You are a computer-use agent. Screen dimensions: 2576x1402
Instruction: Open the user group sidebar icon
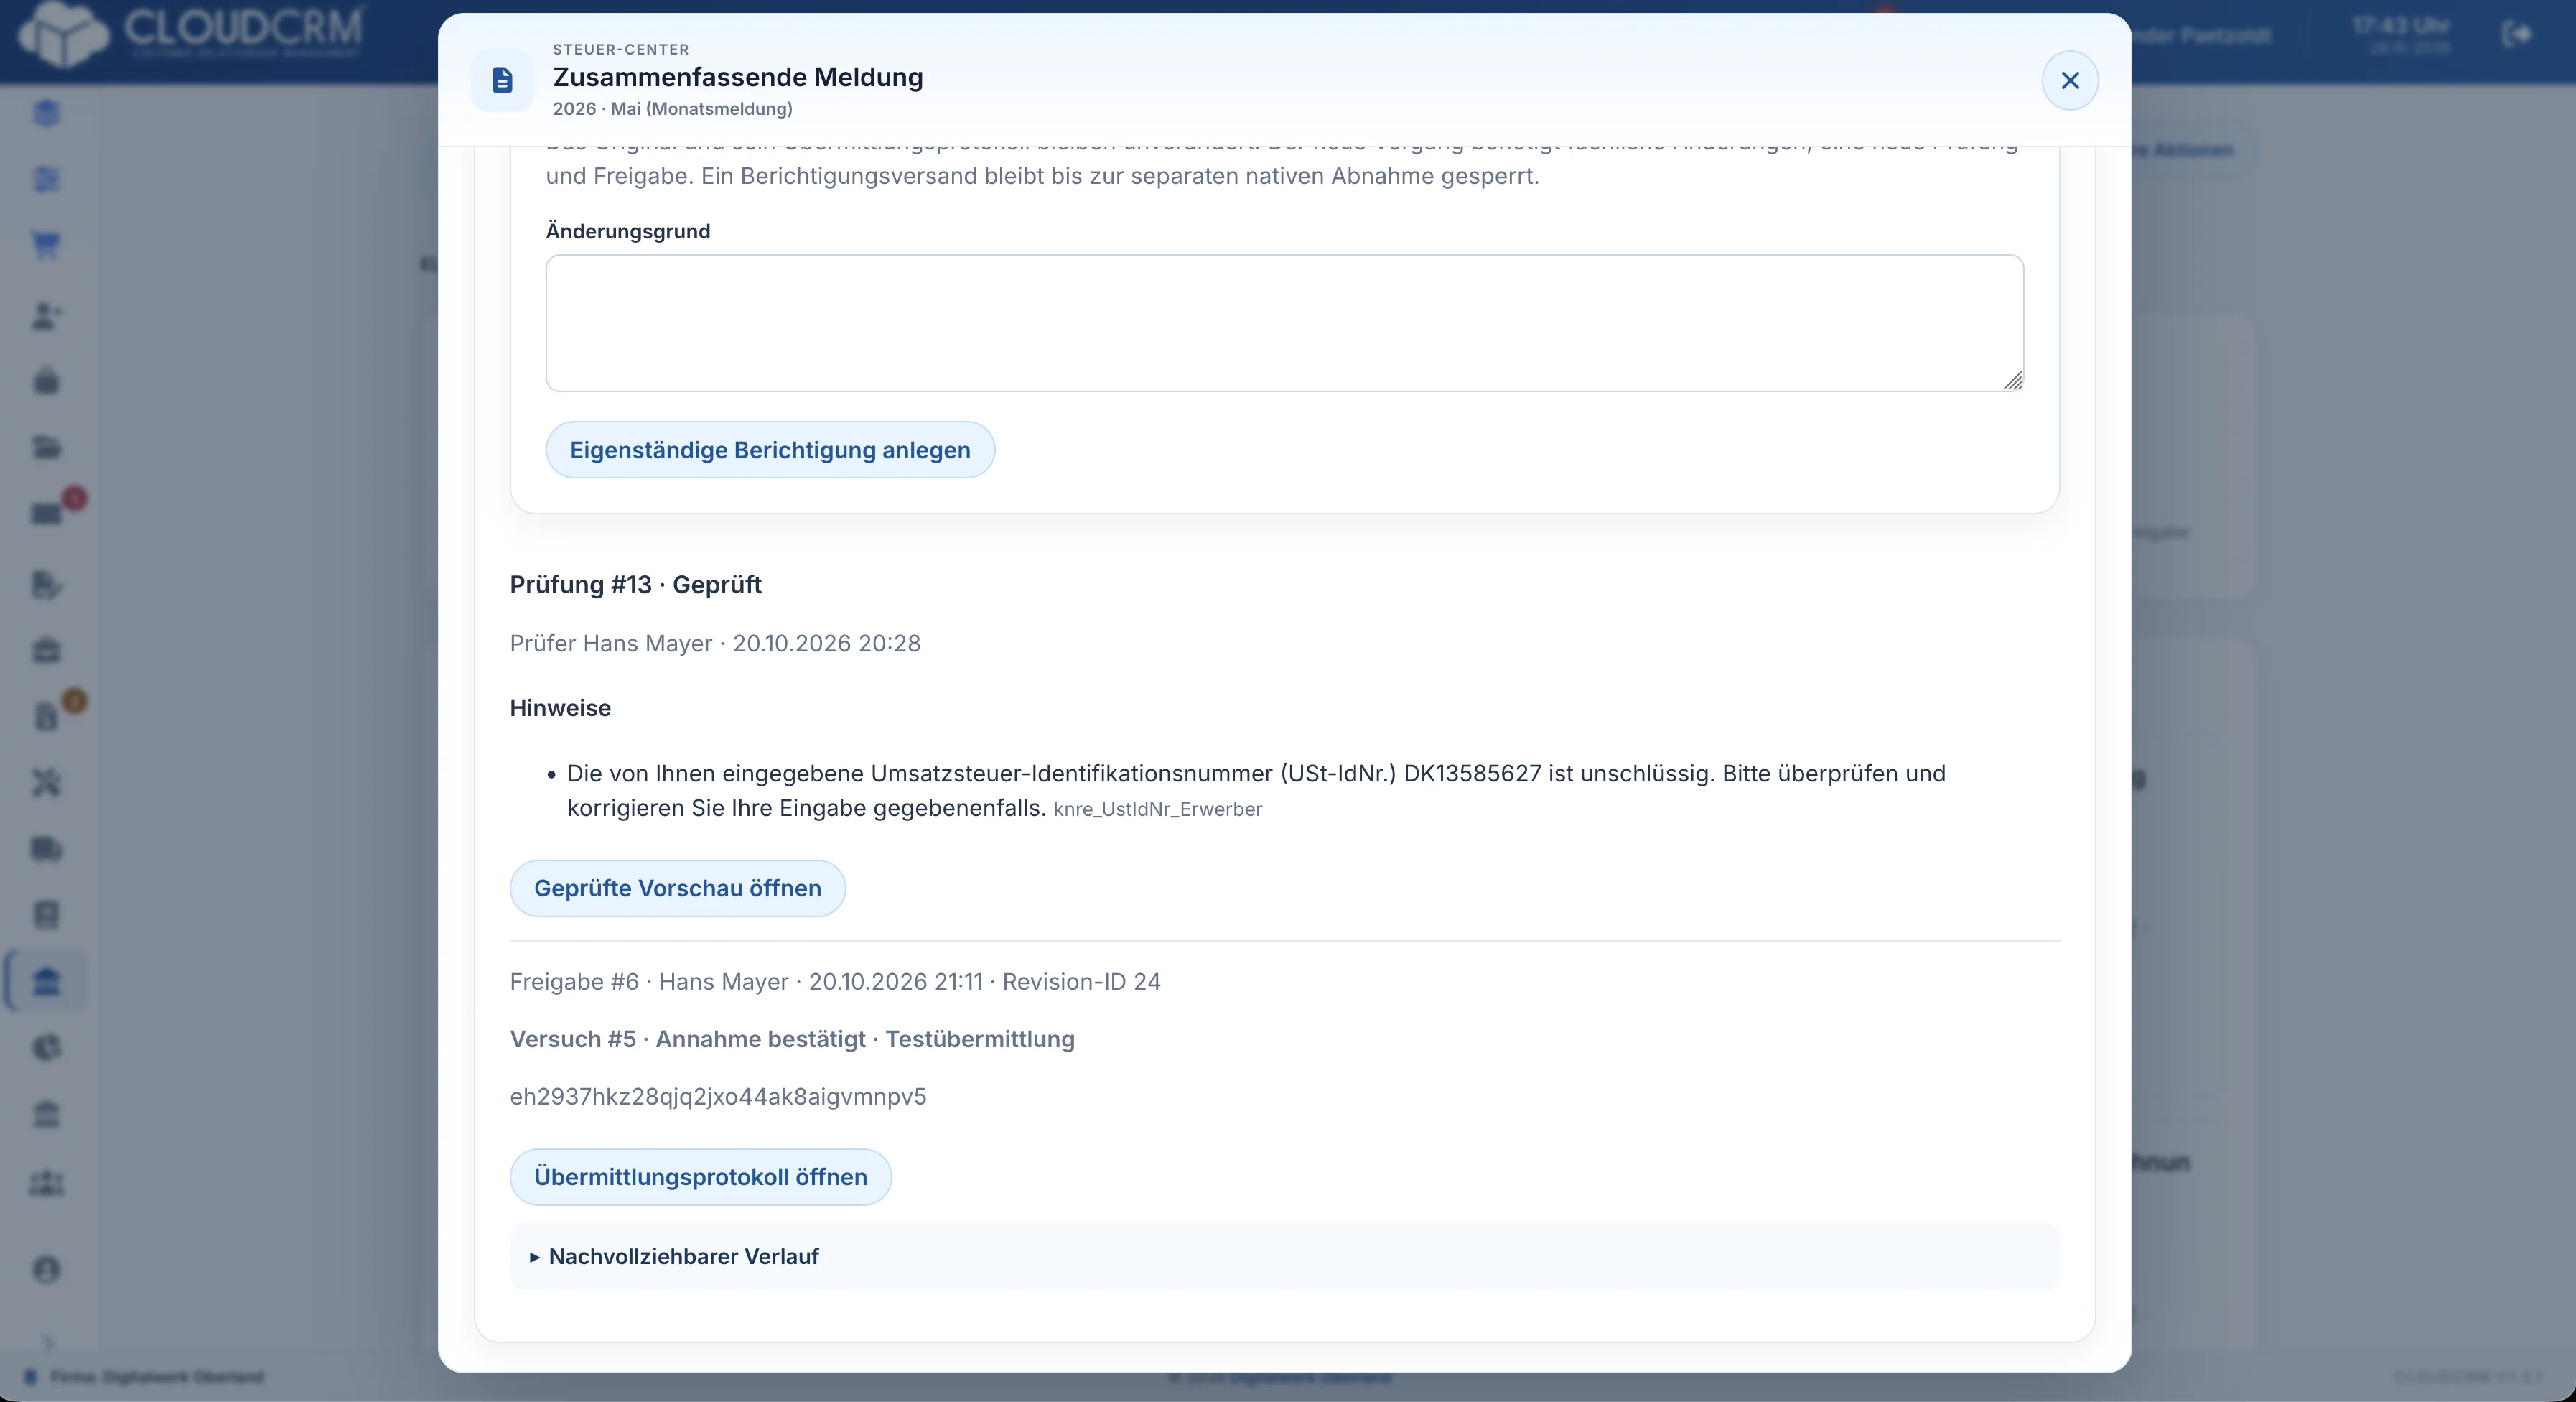(x=46, y=1184)
